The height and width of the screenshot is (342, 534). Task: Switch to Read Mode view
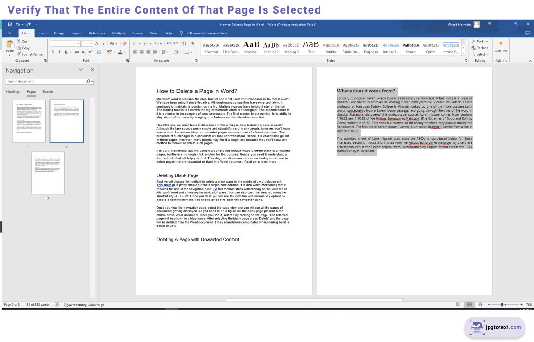tap(458, 305)
